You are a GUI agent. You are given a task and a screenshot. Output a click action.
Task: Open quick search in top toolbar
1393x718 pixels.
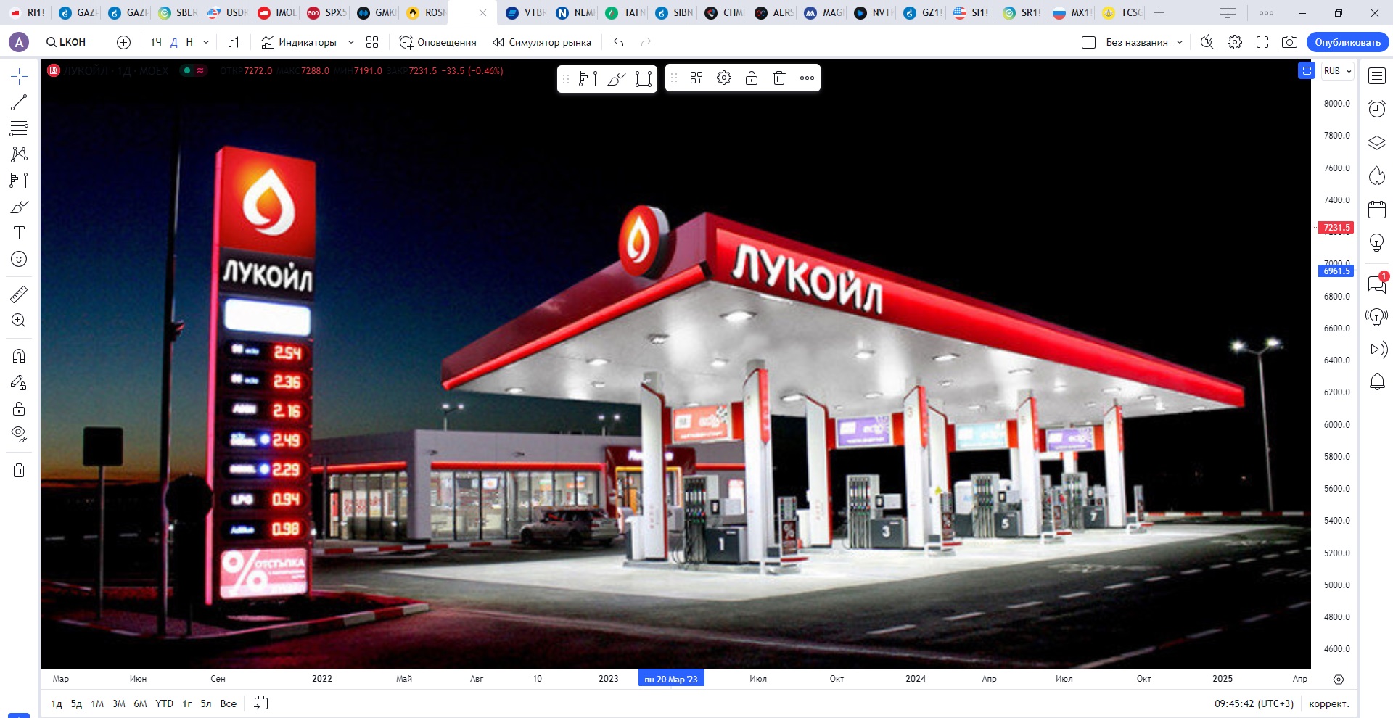[x=1207, y=42]
